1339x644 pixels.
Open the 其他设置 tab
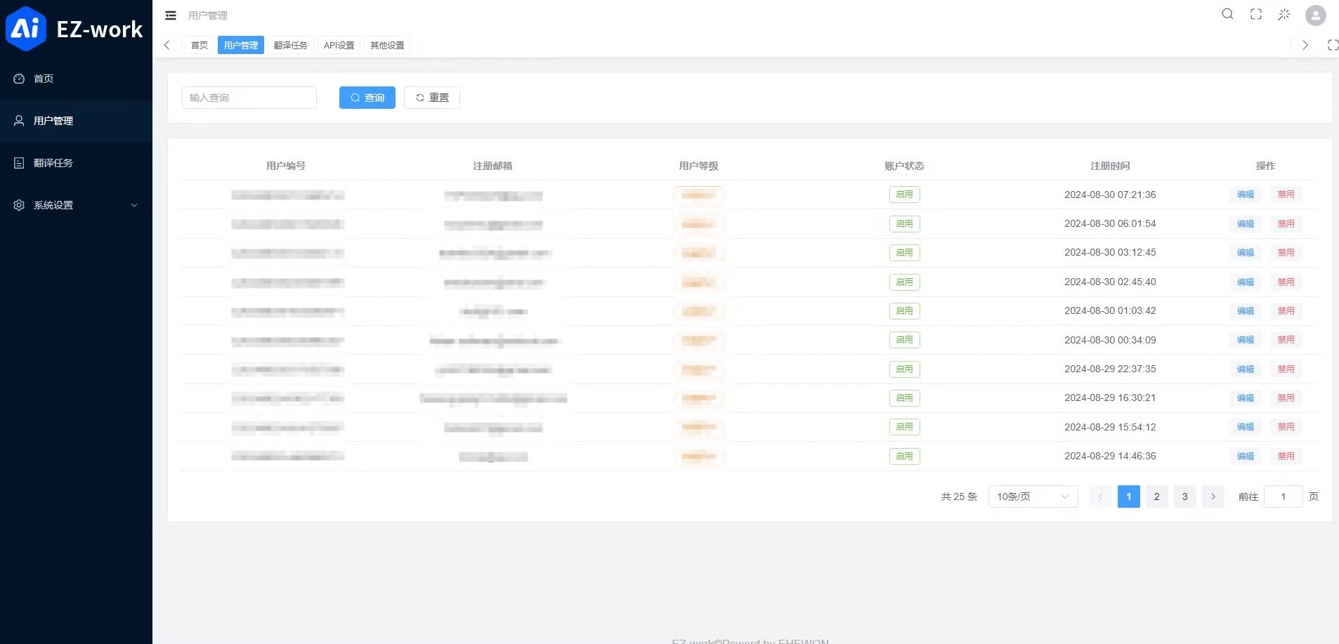(386, 44)
